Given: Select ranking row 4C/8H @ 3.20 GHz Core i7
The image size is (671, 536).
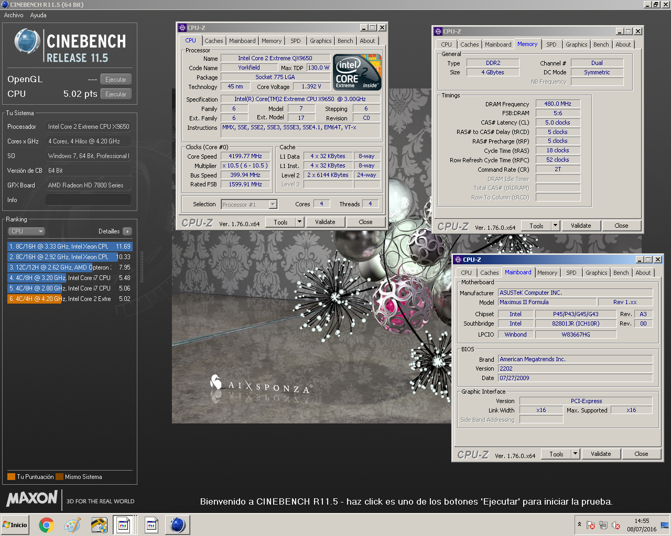Looking at the screenshot, I should [70, 278].
